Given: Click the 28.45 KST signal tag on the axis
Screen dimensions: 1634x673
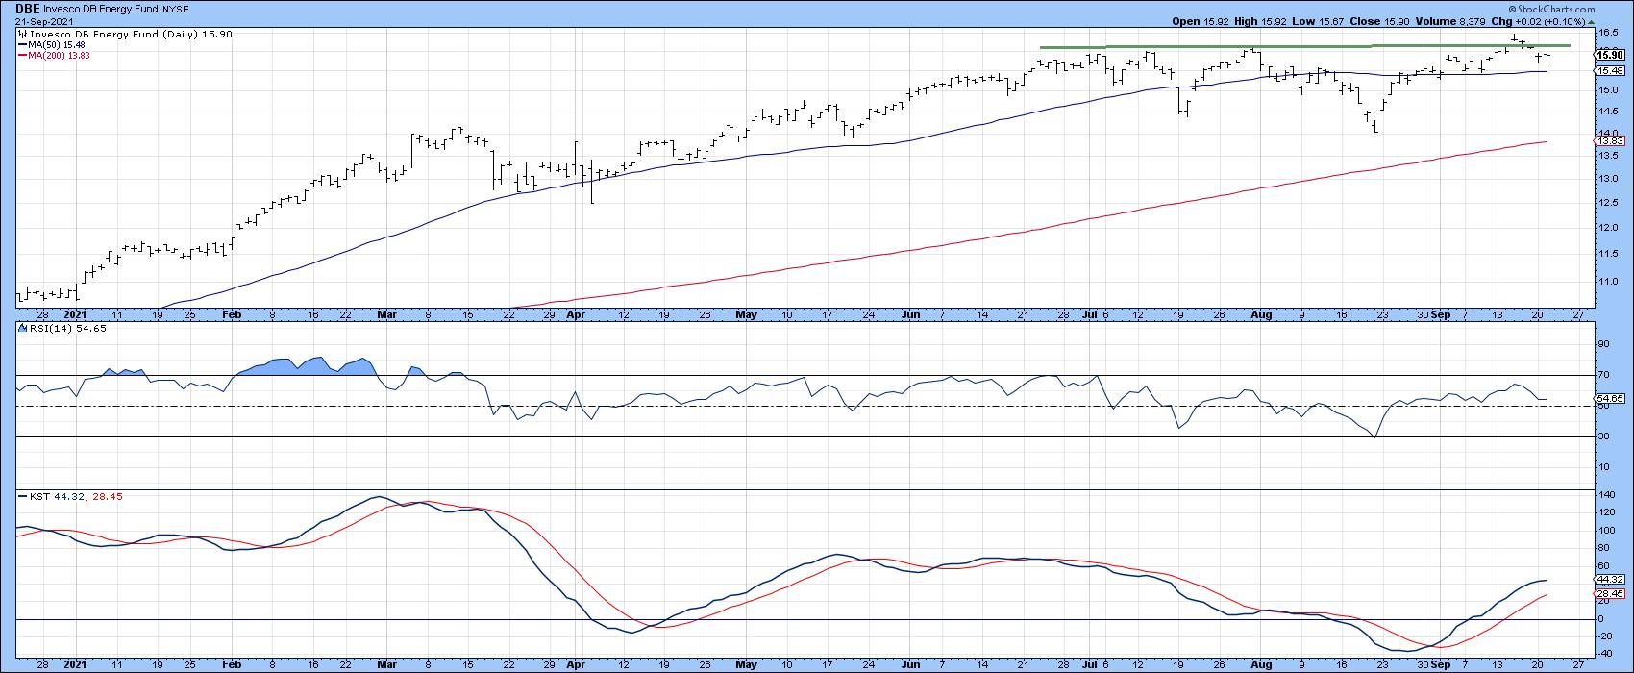Looking at the screenshot, I should tap(1610, 594).
